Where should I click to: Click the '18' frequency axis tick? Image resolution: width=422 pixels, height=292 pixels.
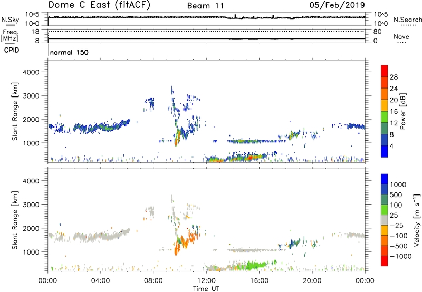[x=35, y=32]
